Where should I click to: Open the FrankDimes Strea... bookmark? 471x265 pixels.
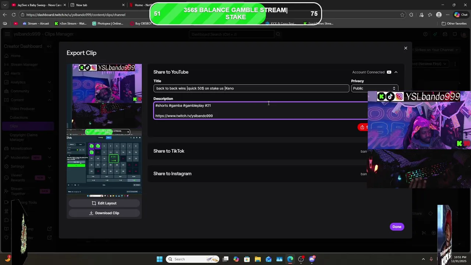[x=319, y=24]
